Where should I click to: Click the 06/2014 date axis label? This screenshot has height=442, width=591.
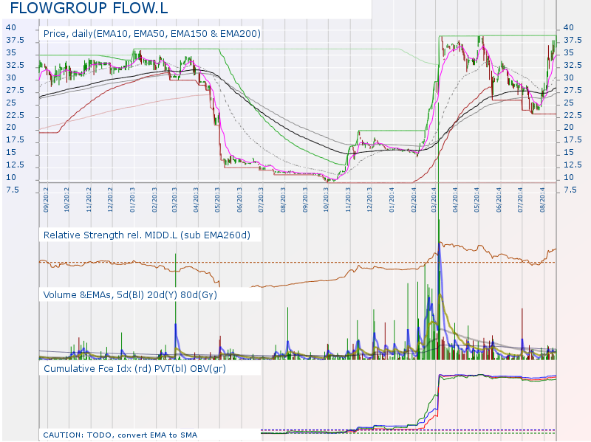[x=499, y=200]
